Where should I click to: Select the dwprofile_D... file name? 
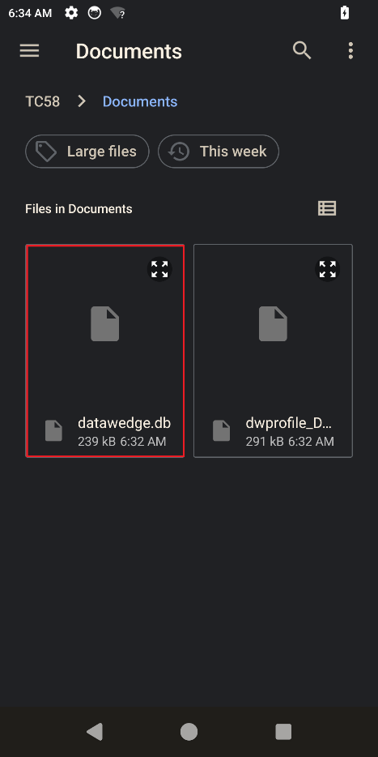pyautogui.click(x=288, y=423)
